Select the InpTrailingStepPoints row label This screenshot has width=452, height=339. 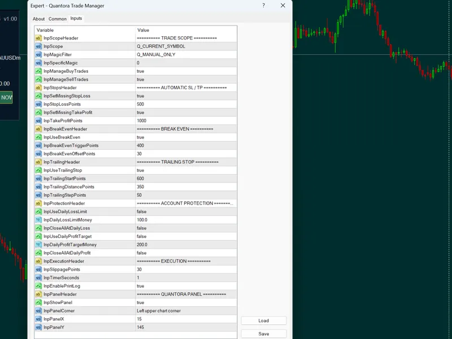pyautogui.click(x=65, y=195)
